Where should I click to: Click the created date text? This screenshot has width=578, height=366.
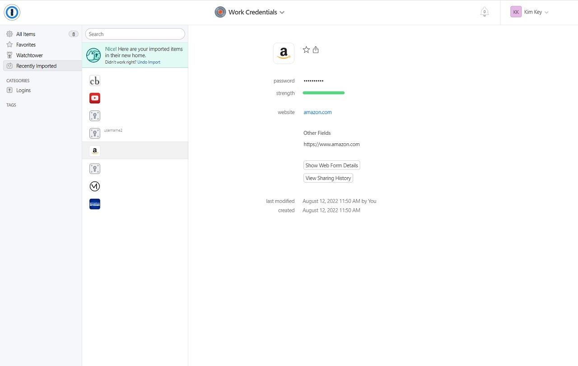[x=331, y=210]
